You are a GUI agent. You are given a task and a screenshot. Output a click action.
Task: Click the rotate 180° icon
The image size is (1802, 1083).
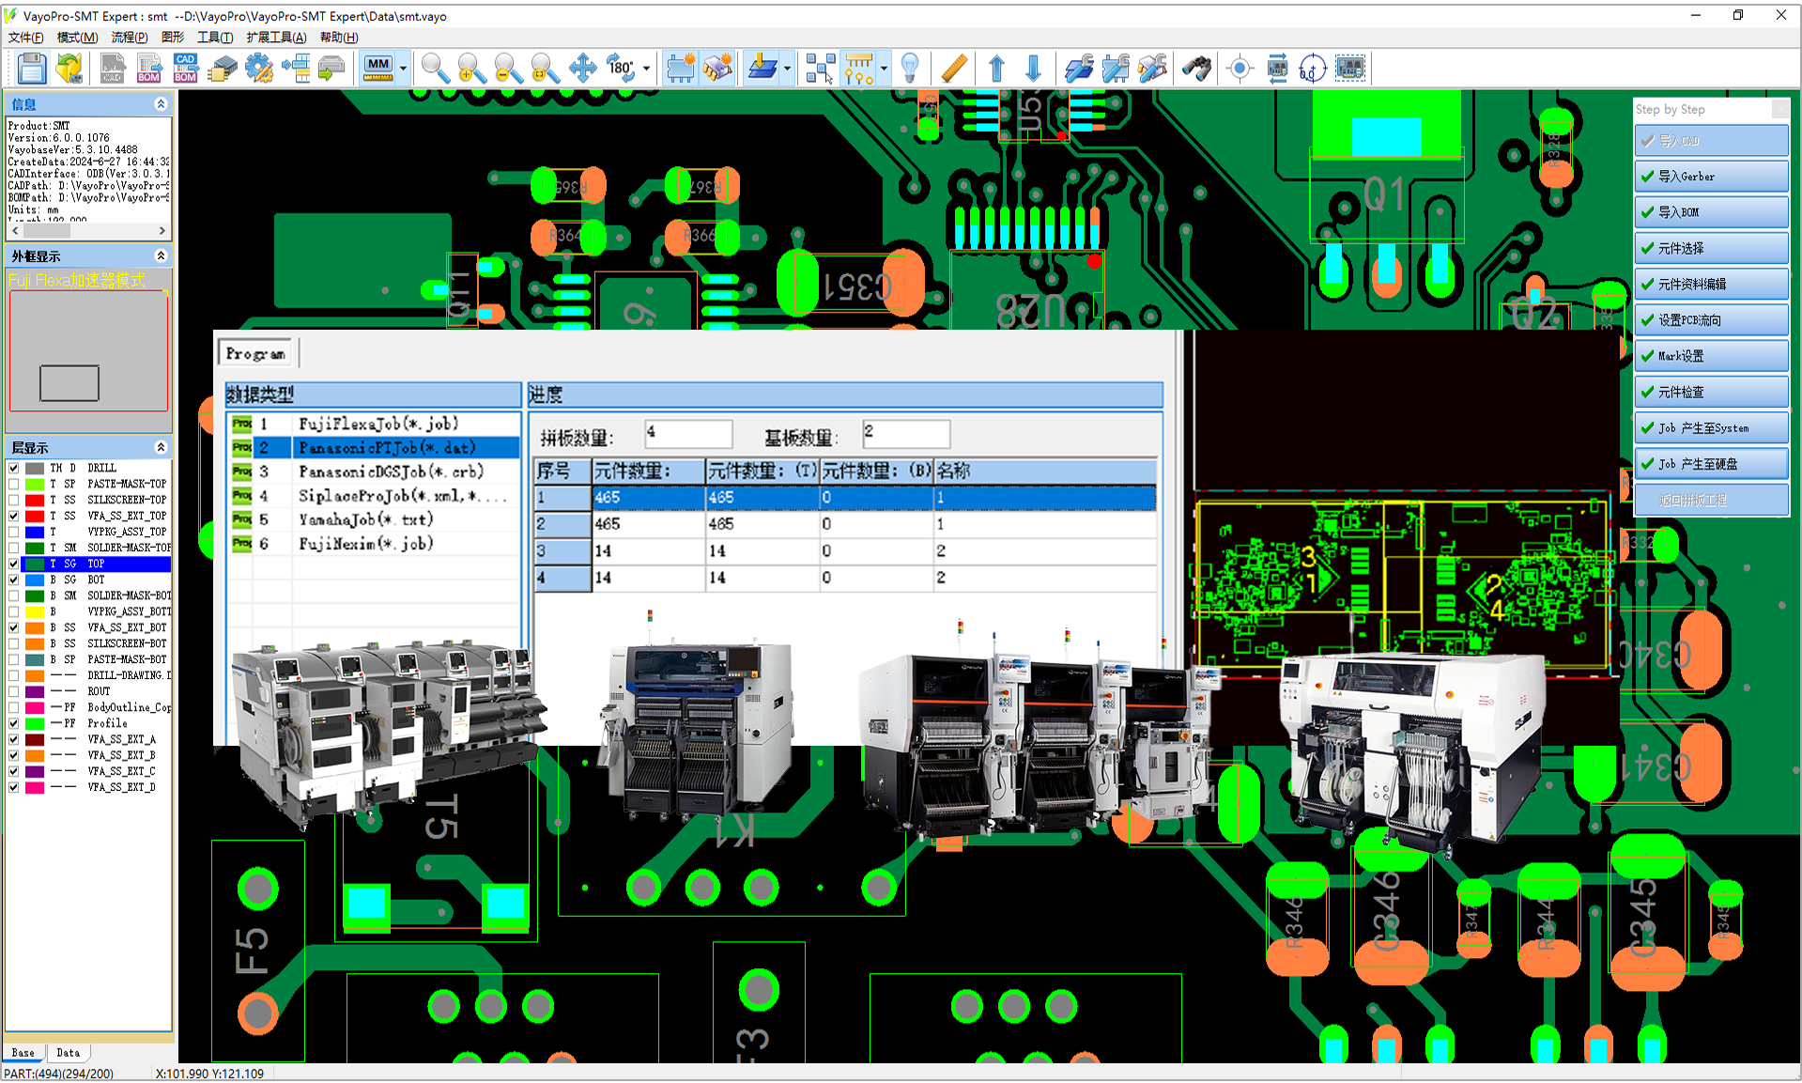(x=620, y=69)
